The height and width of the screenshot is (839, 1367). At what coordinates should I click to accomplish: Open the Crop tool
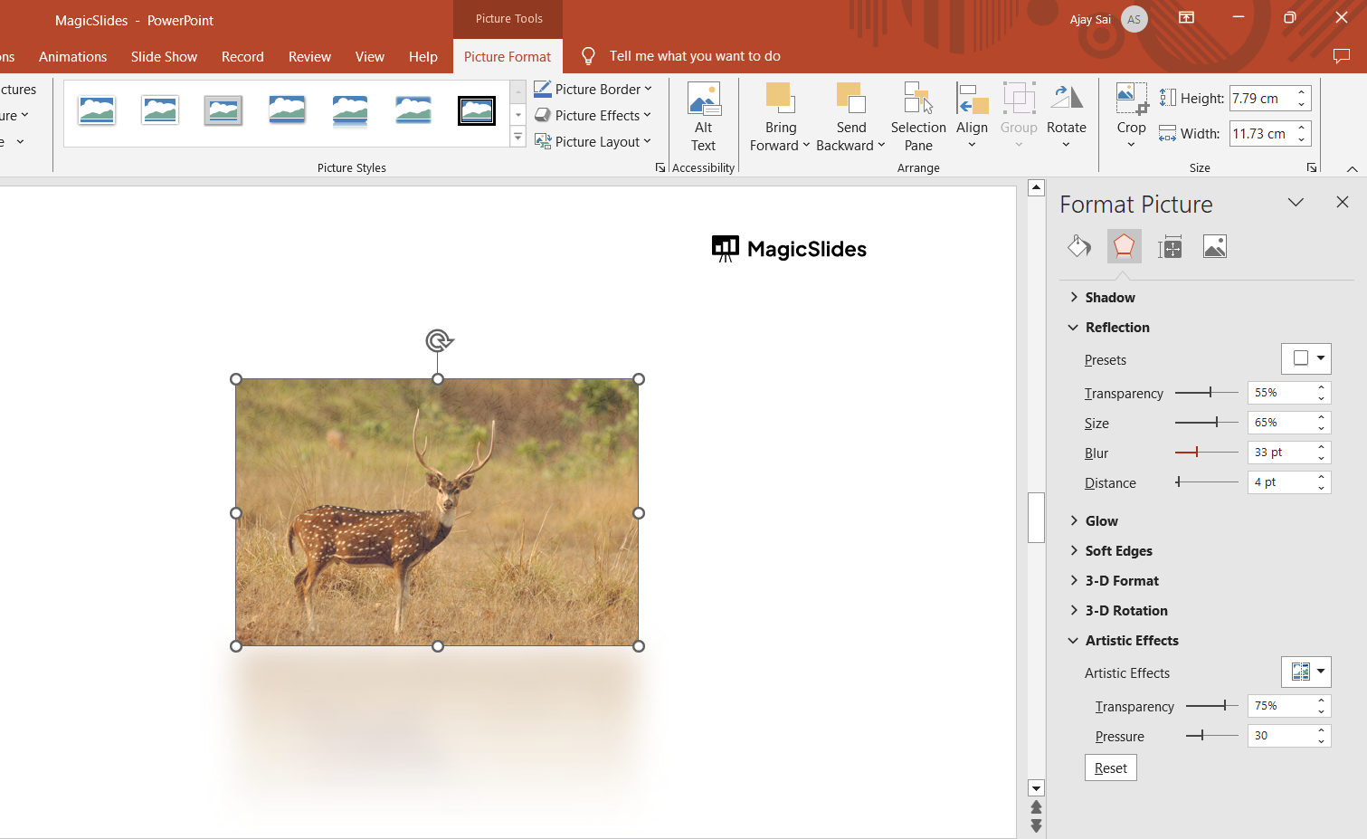[x=1130, y=116]
